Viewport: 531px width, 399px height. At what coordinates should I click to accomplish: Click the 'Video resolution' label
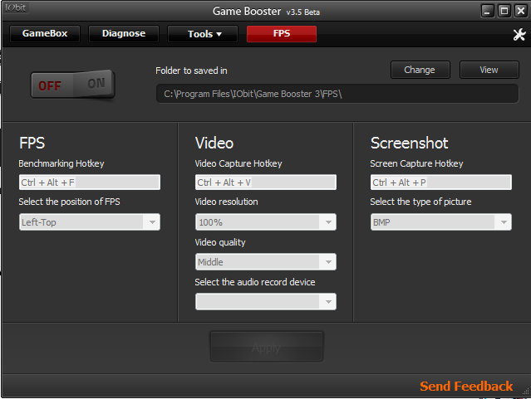click(x=226, y=202)
